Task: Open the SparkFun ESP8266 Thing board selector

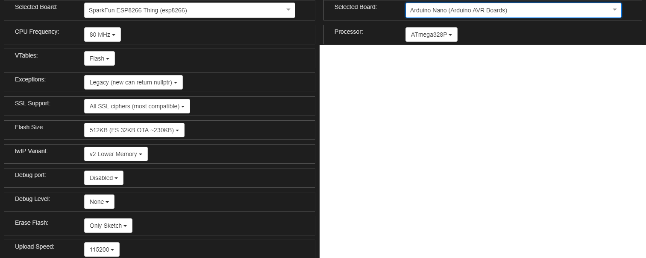Action: point(189,10)
